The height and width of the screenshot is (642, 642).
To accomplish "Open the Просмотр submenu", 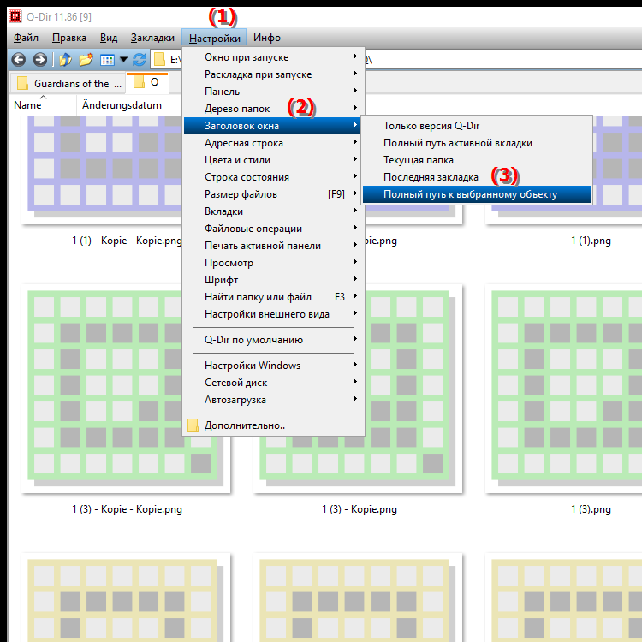I will (x=273, y=263).
